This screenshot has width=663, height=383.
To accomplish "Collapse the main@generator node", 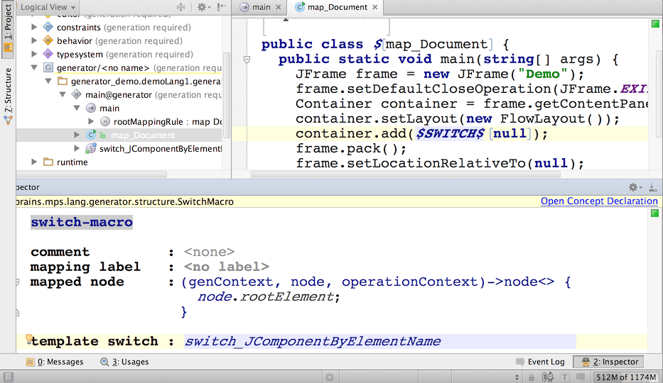I will click(x=63, y=94).
